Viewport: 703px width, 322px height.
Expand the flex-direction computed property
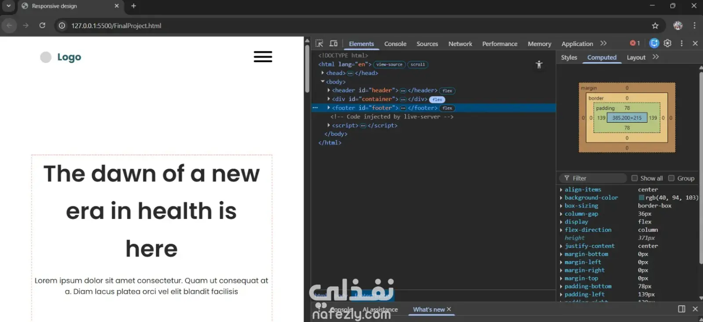click(561, 230)
